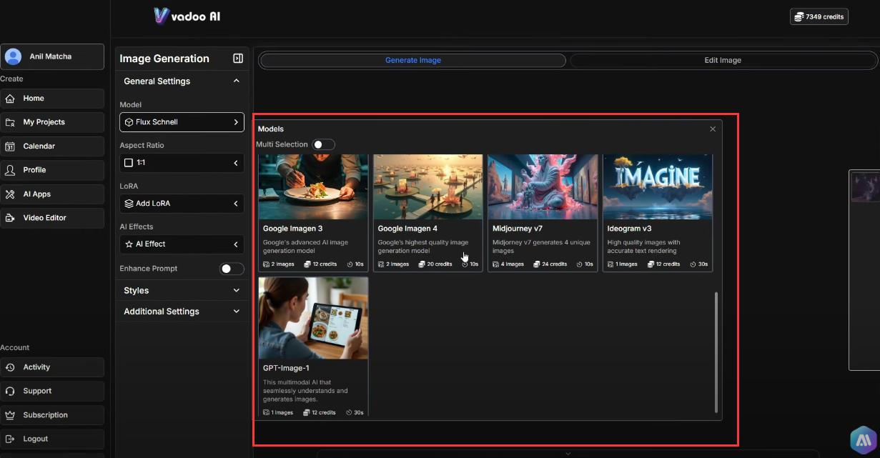This screenshot has width=880, height=458.
Task: Click the layers icon beside Add LoRA
Action: [x=129, y=204]
